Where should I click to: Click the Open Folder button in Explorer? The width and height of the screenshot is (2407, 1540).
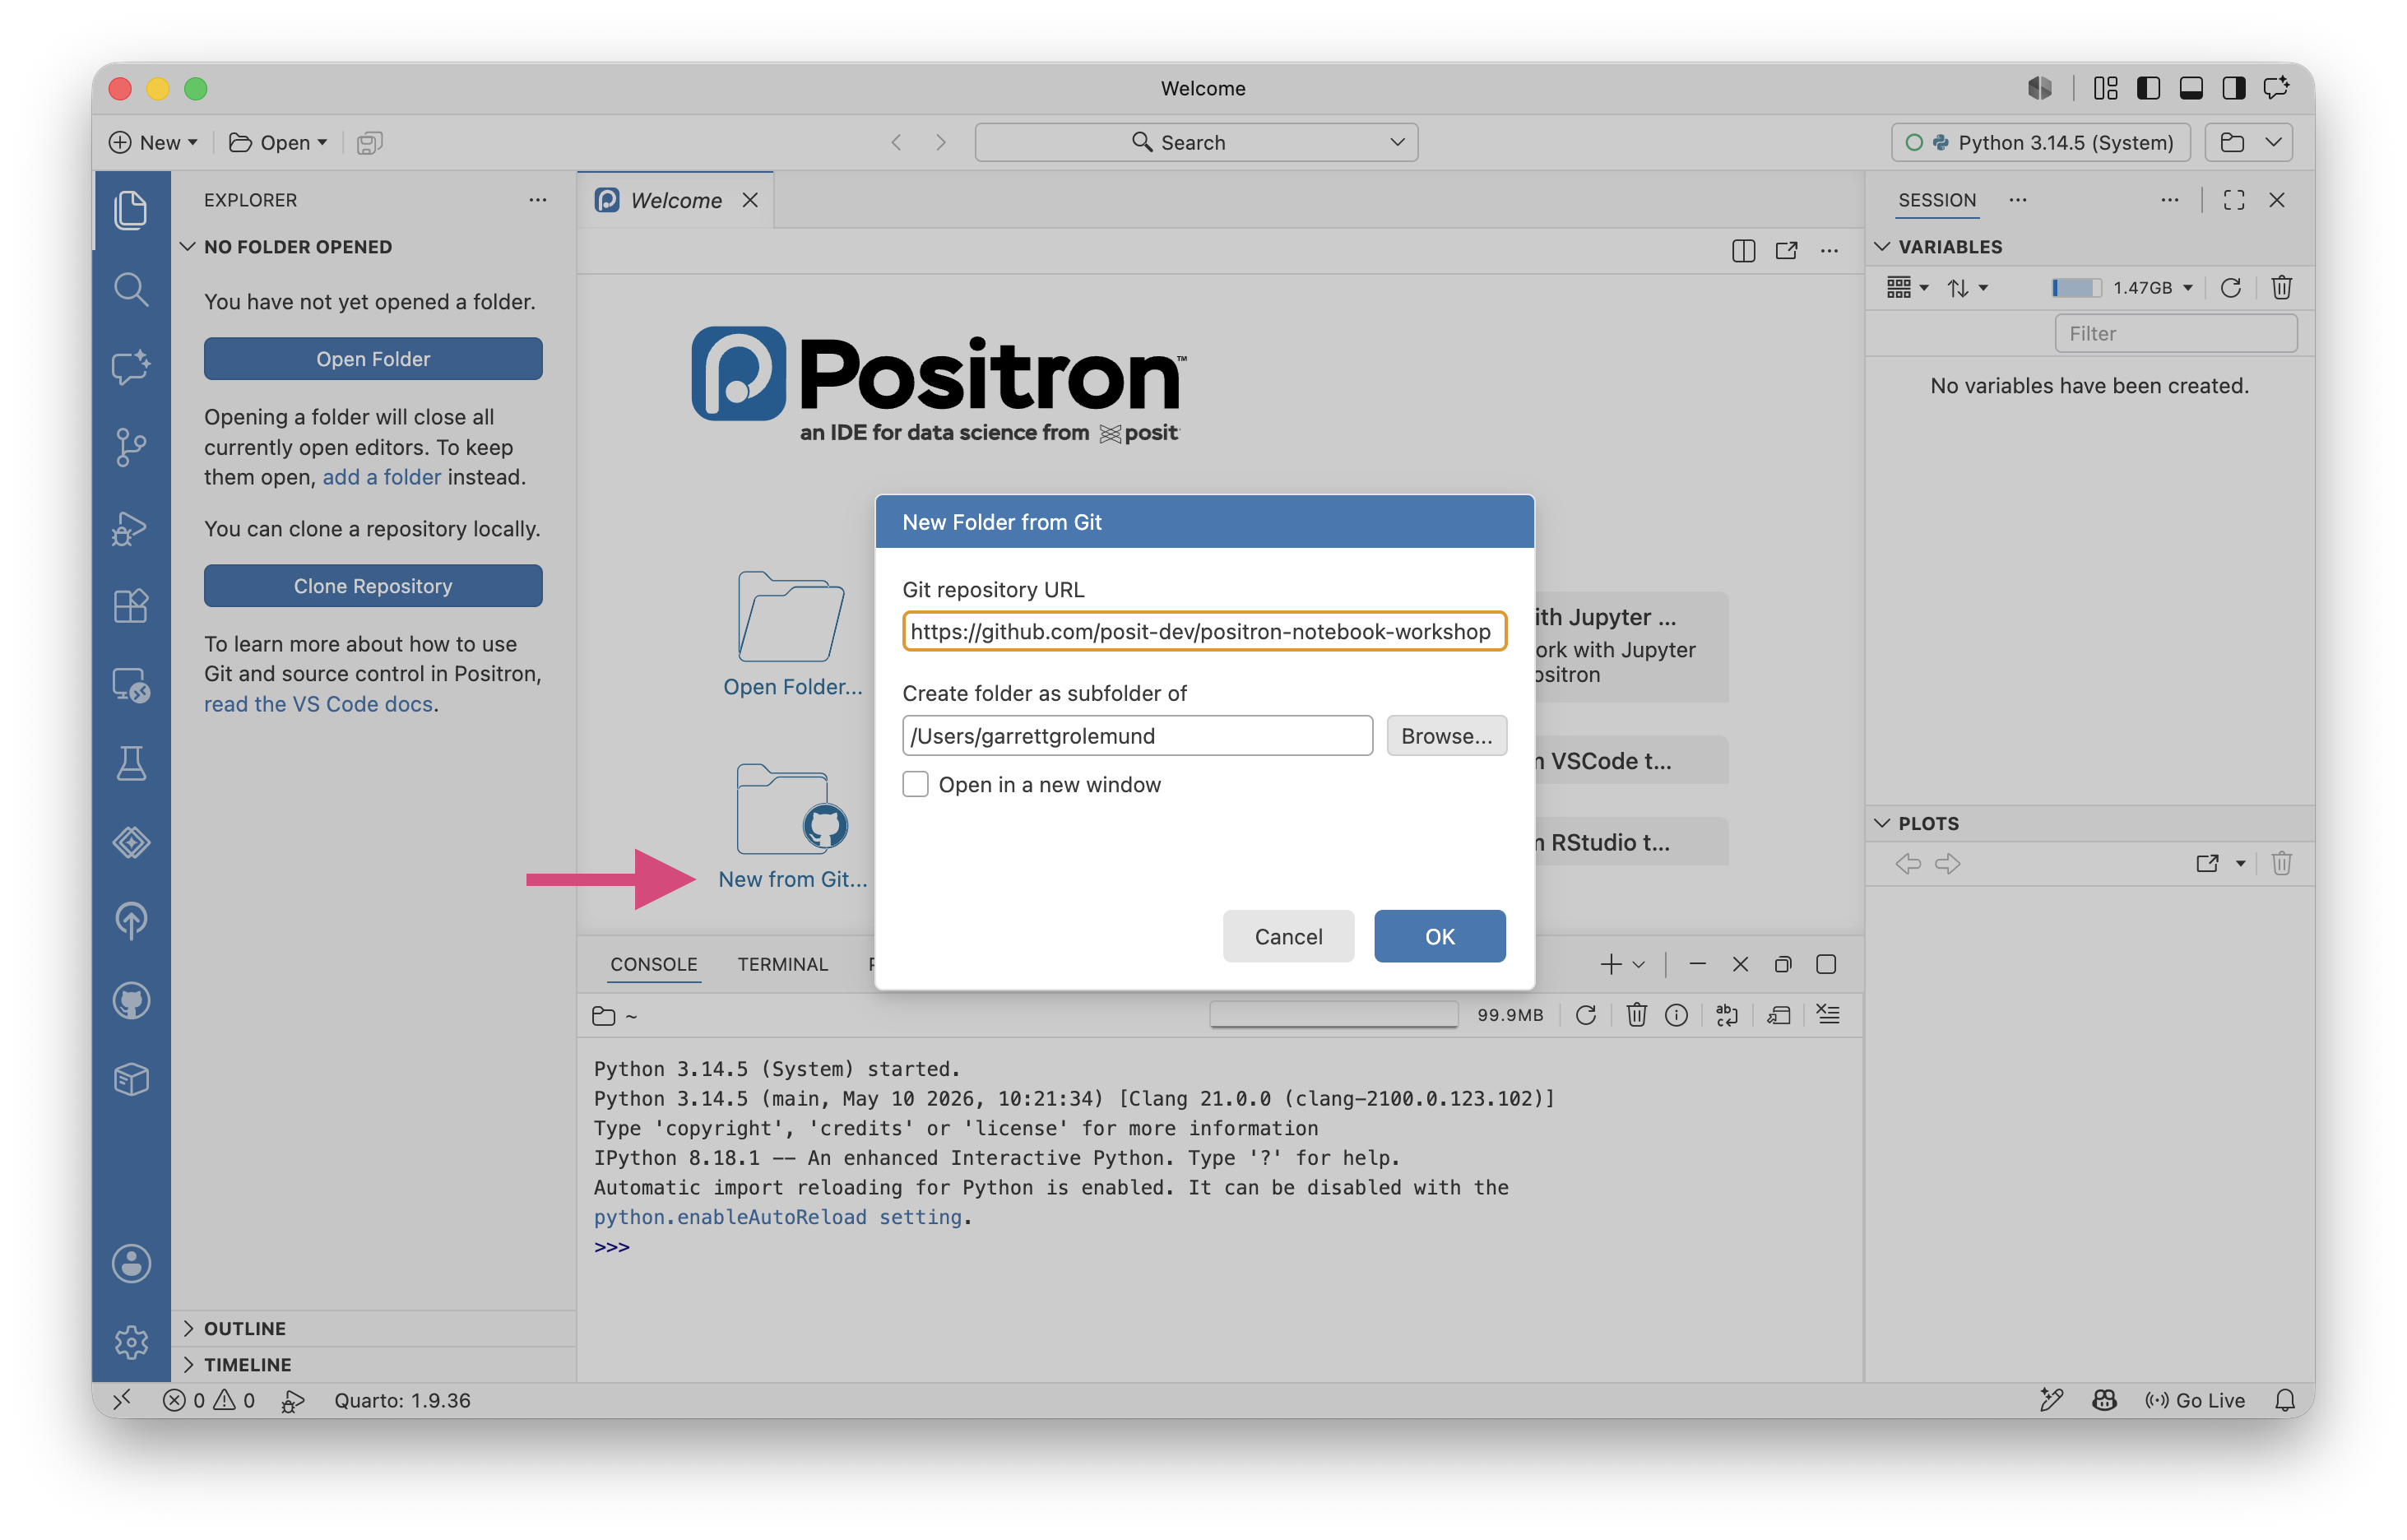373,358
